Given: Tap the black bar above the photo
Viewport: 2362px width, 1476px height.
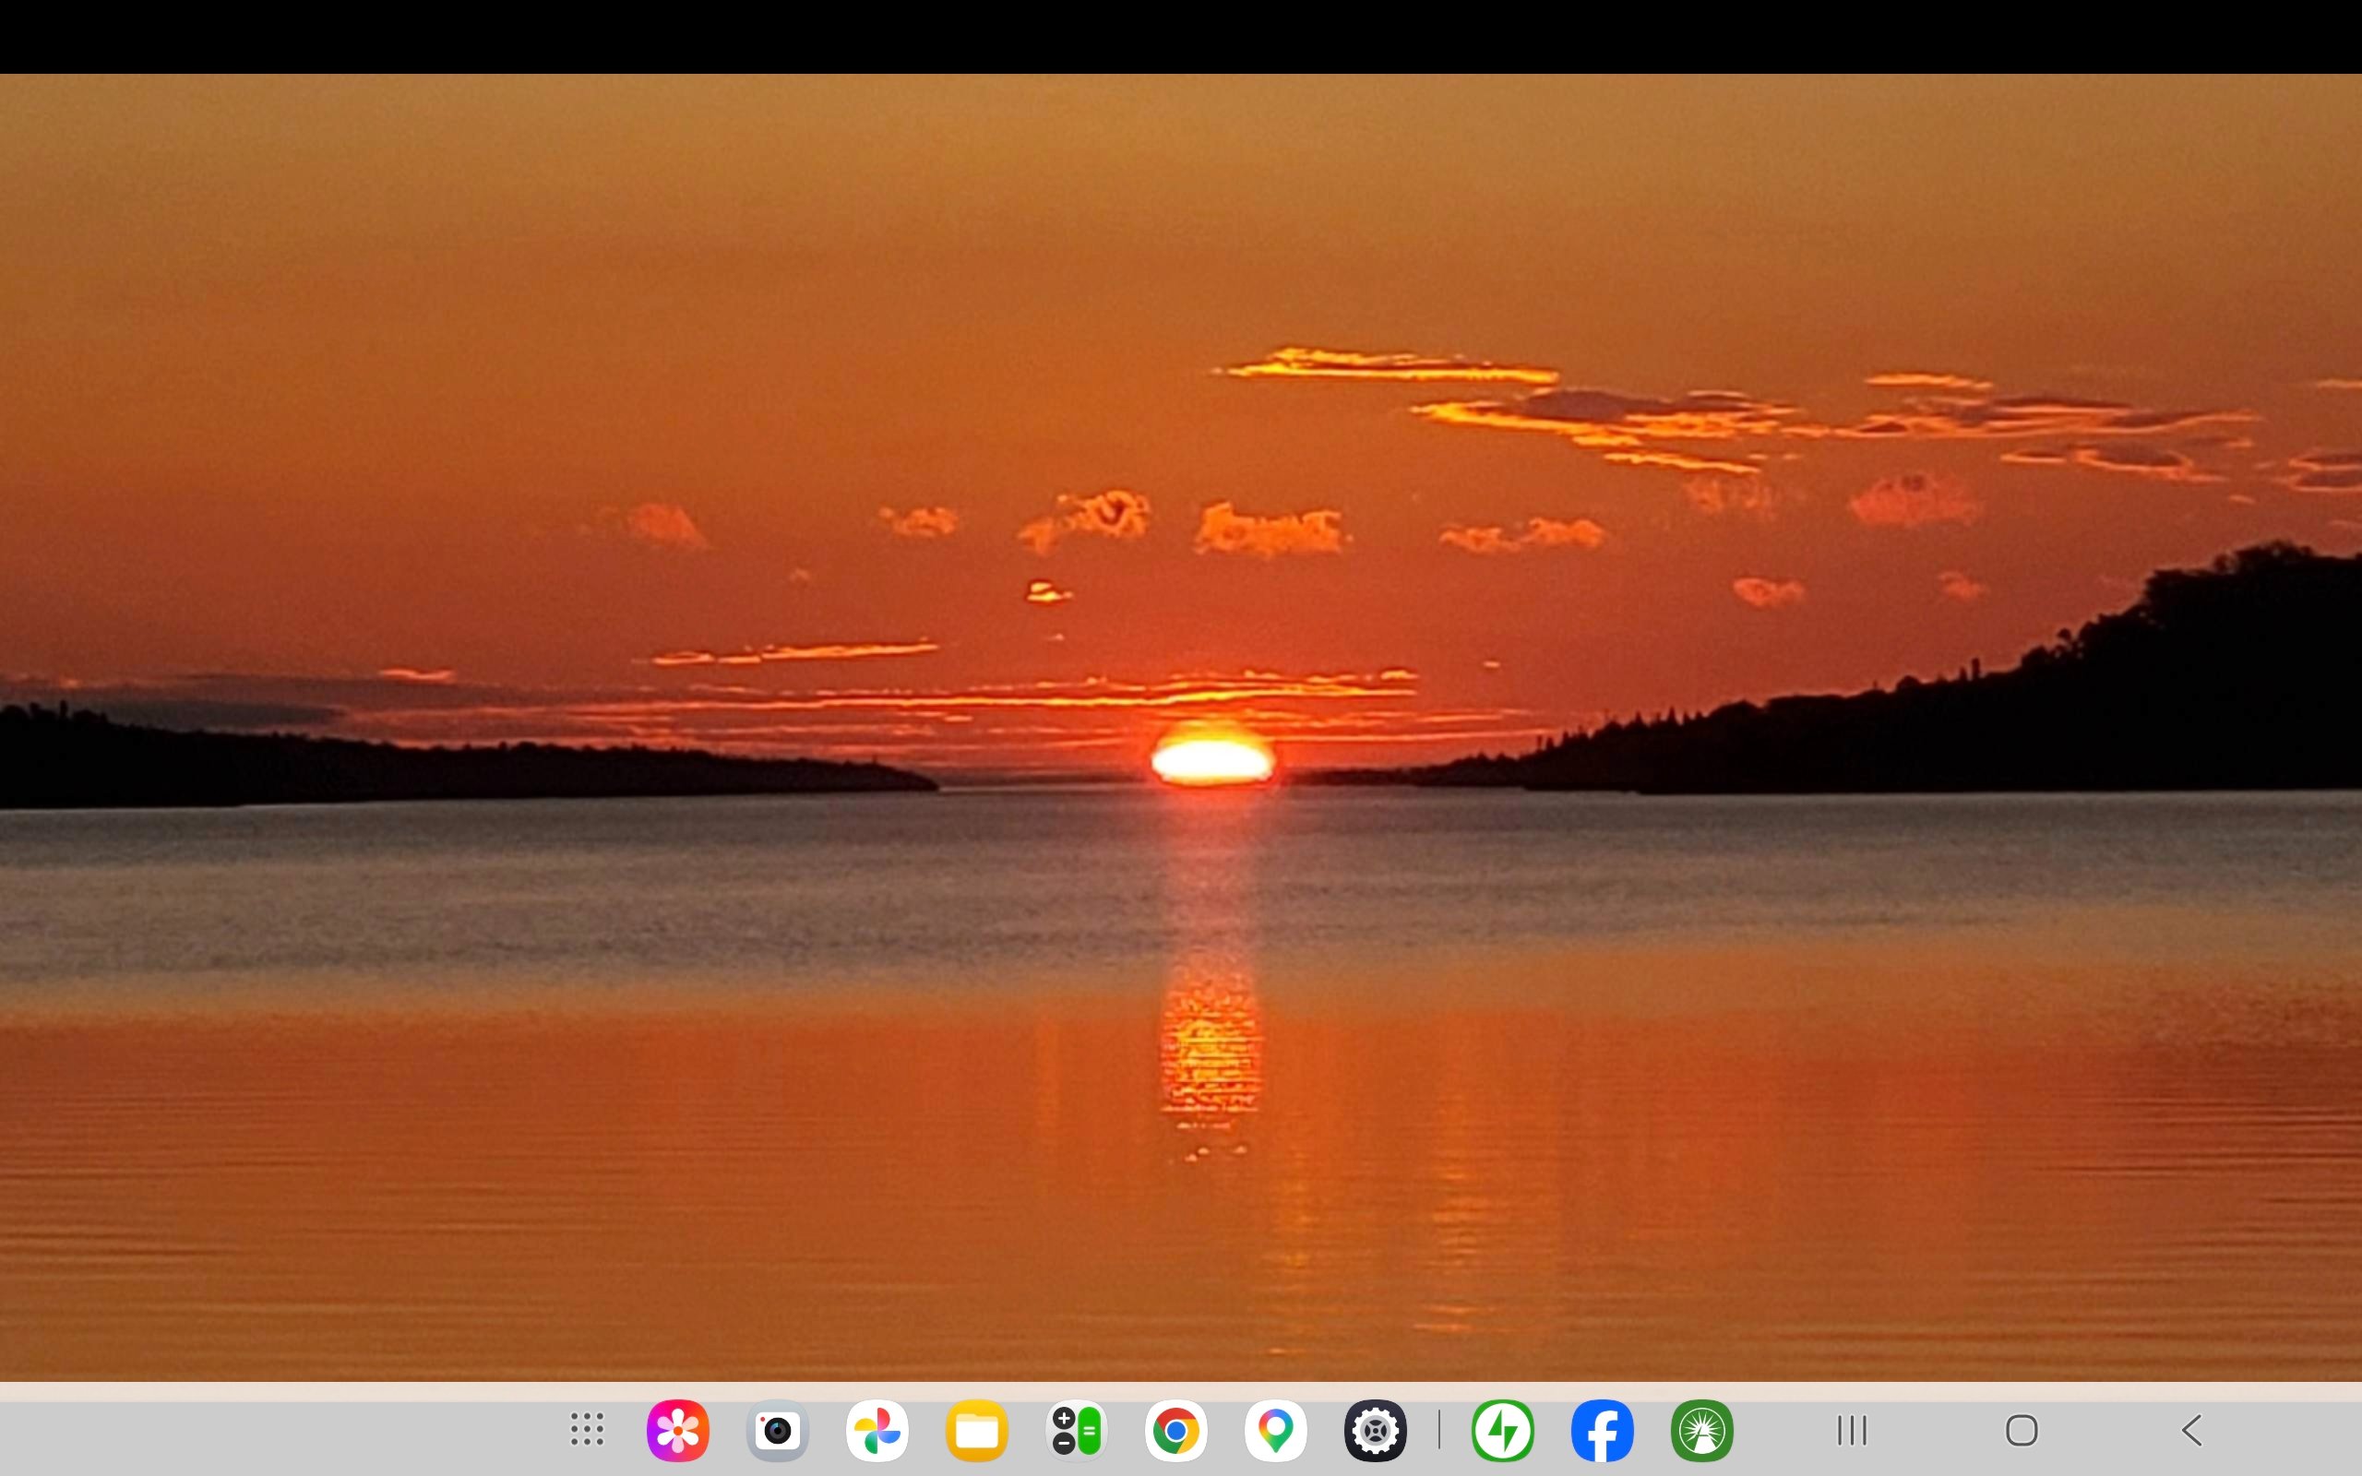Looking at the screenshot, I should tap(1181, 36).
